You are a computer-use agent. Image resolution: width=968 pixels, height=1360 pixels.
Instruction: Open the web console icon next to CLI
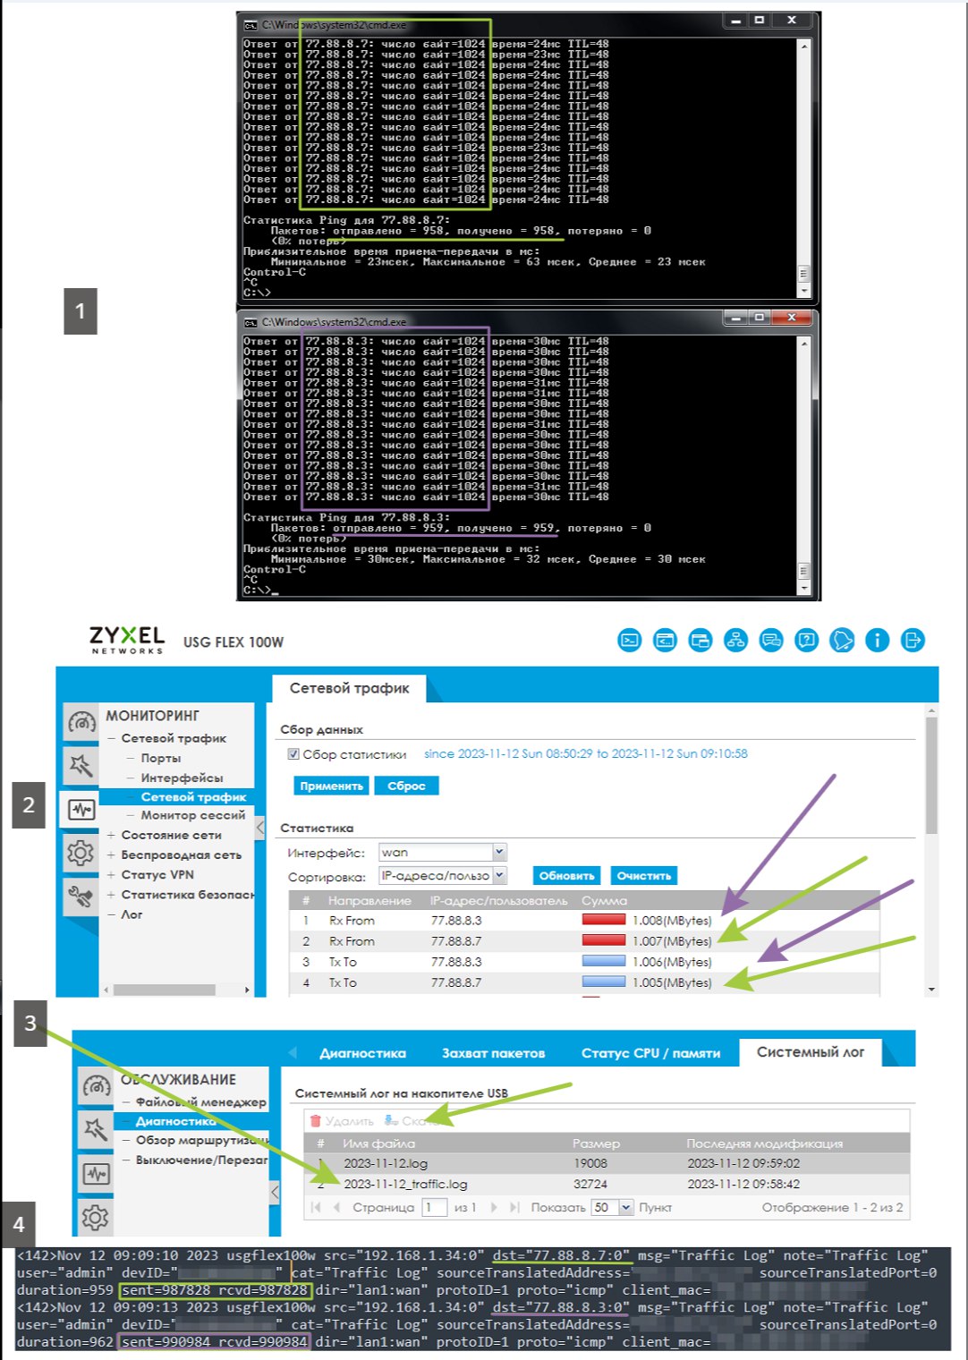point(666,641)
